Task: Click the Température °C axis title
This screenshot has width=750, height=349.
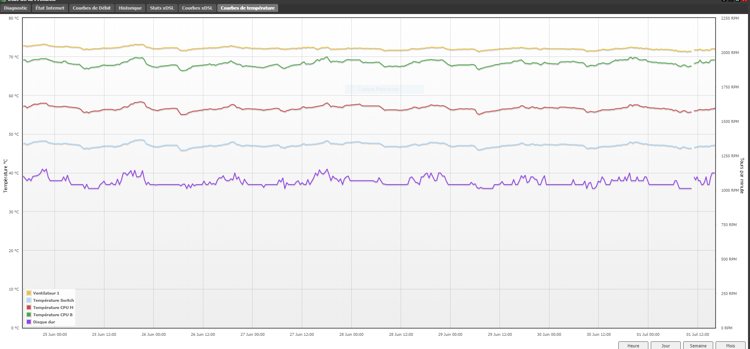Action: click(x=6, y=176)
